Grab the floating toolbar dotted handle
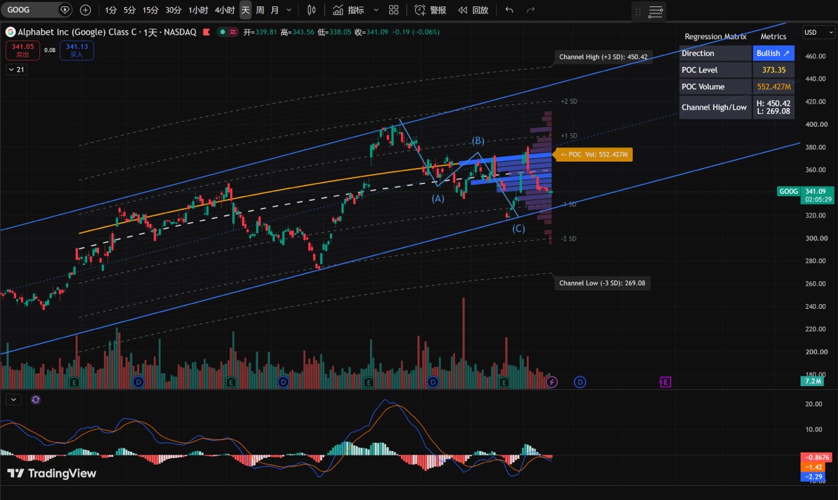This screenshot has height=500, width=838. tap(638, 12)
